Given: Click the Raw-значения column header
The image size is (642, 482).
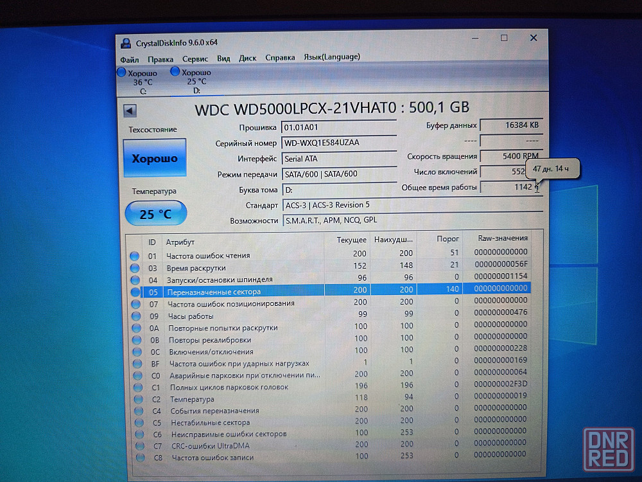Looking at the screenshot, I should click(503, 238).
